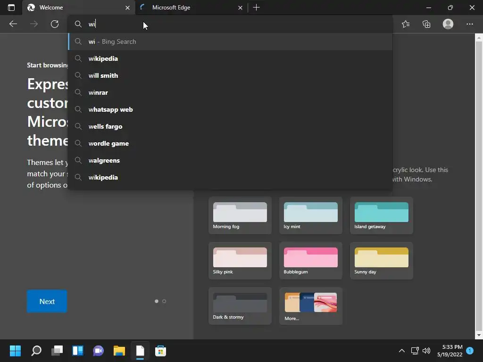Open Task View on the taskbar
The width and height of the screenshot is (483, 362).
point(57,351)
